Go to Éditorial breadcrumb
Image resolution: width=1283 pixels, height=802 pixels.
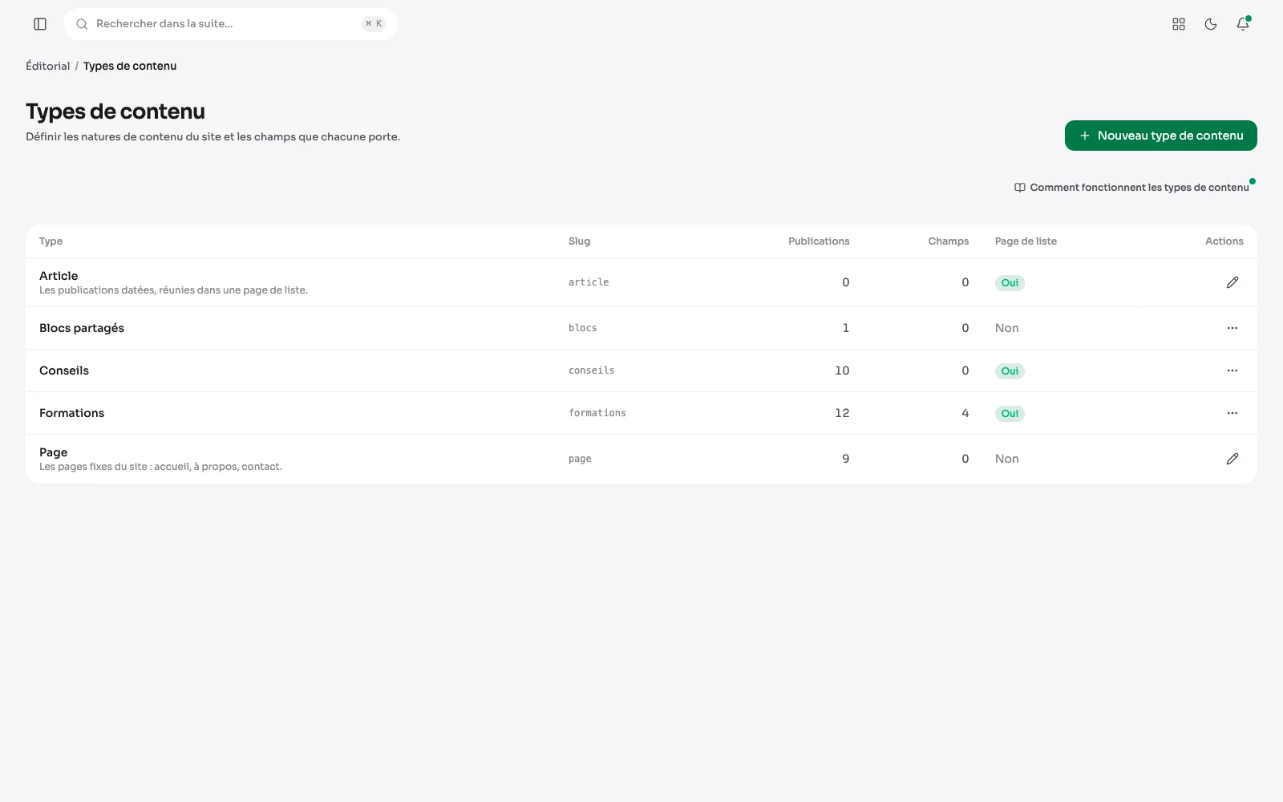click(48, 66)
